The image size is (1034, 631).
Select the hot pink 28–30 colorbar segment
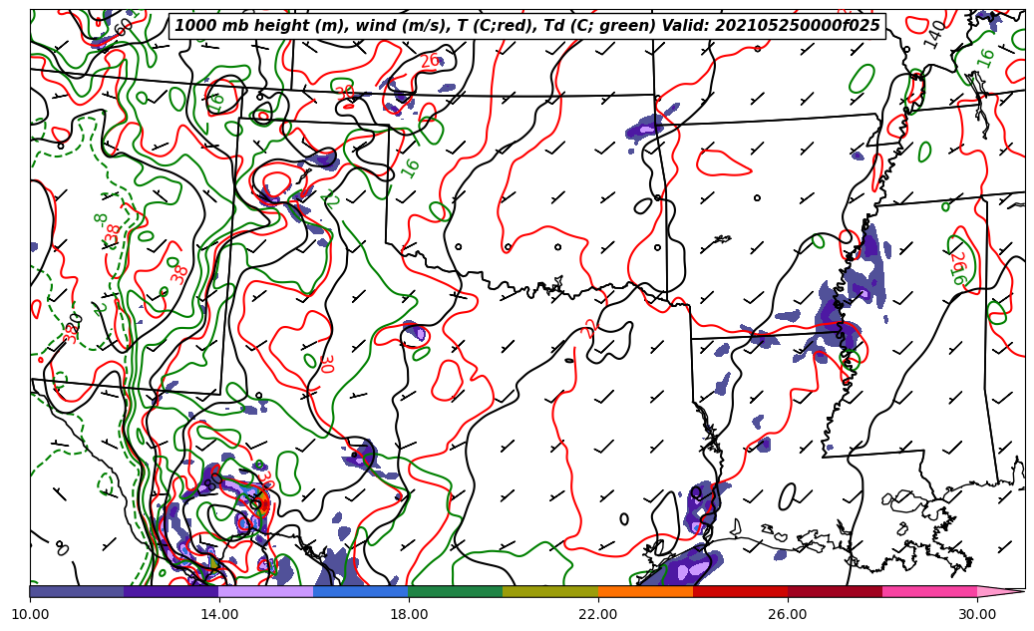(929, 591)
